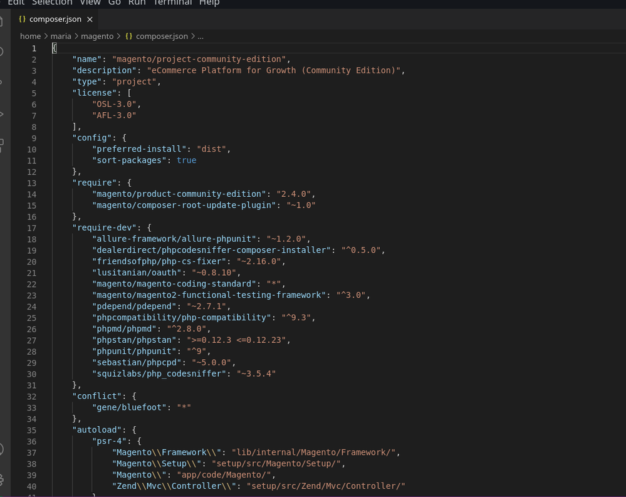Click "magento/magento-coding-standard" package name
This screenshot has height=497, width=626.
tap(174, 284)
